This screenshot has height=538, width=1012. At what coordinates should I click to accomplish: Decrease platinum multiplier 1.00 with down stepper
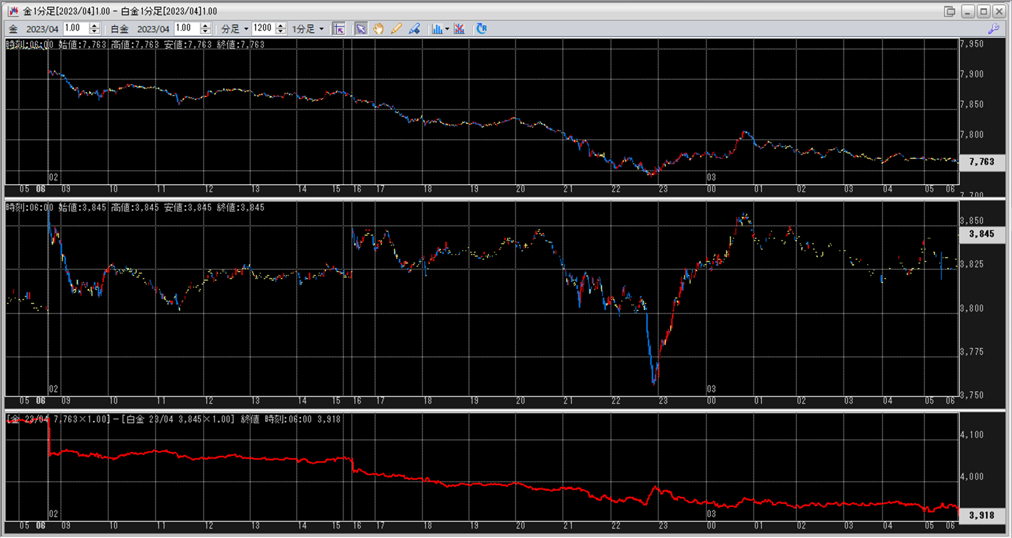206,32
